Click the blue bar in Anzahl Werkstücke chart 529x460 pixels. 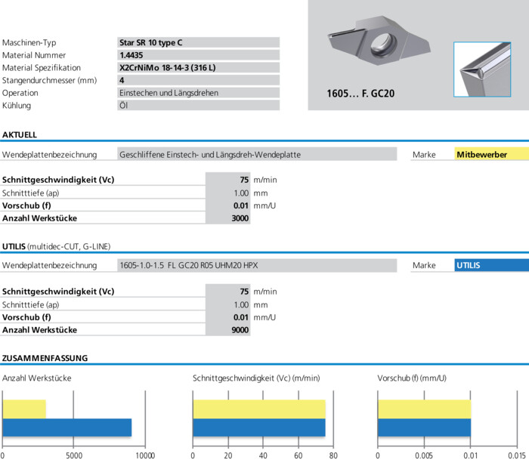(x=67, y=428)
